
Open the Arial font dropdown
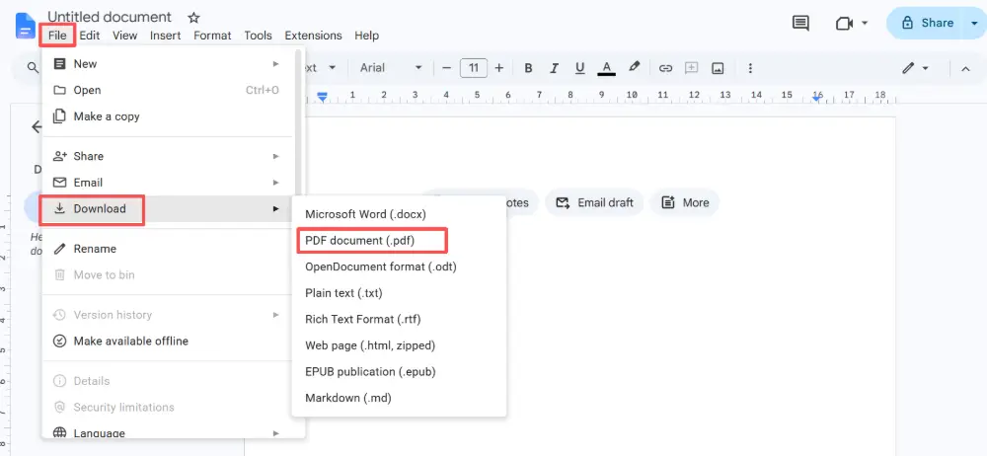(390, 68)
